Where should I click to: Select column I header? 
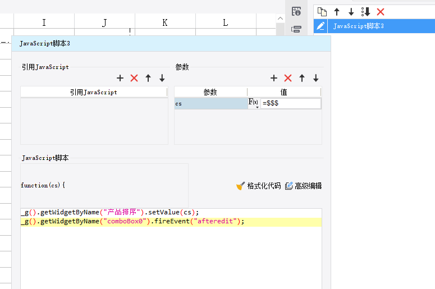pos(44,22)
